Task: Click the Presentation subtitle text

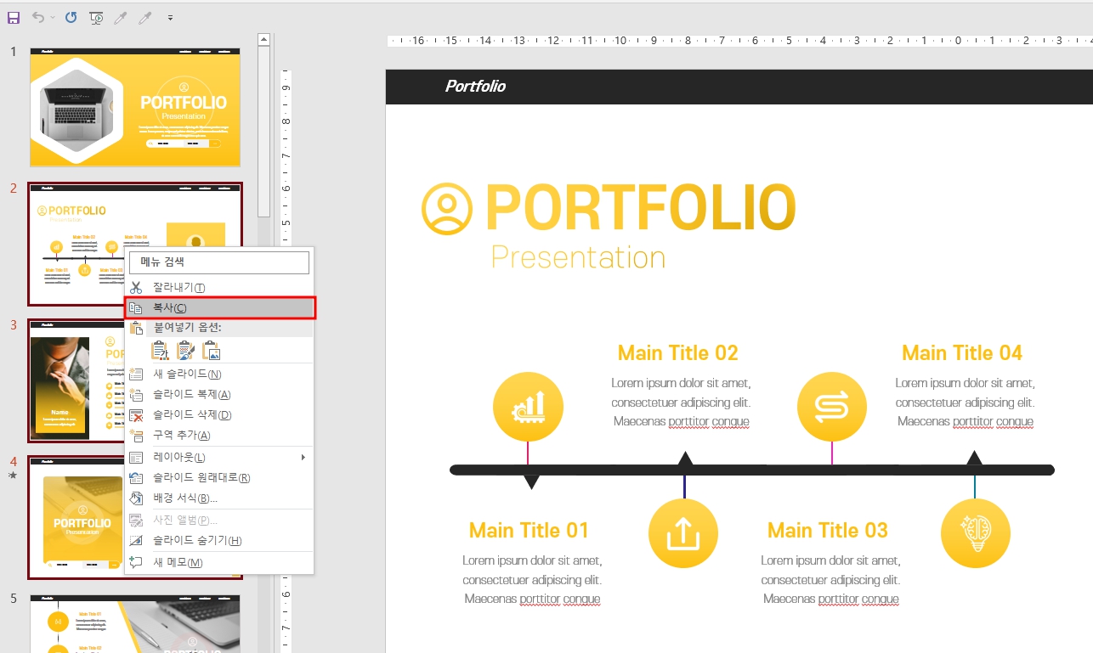Action: point(579,257)
